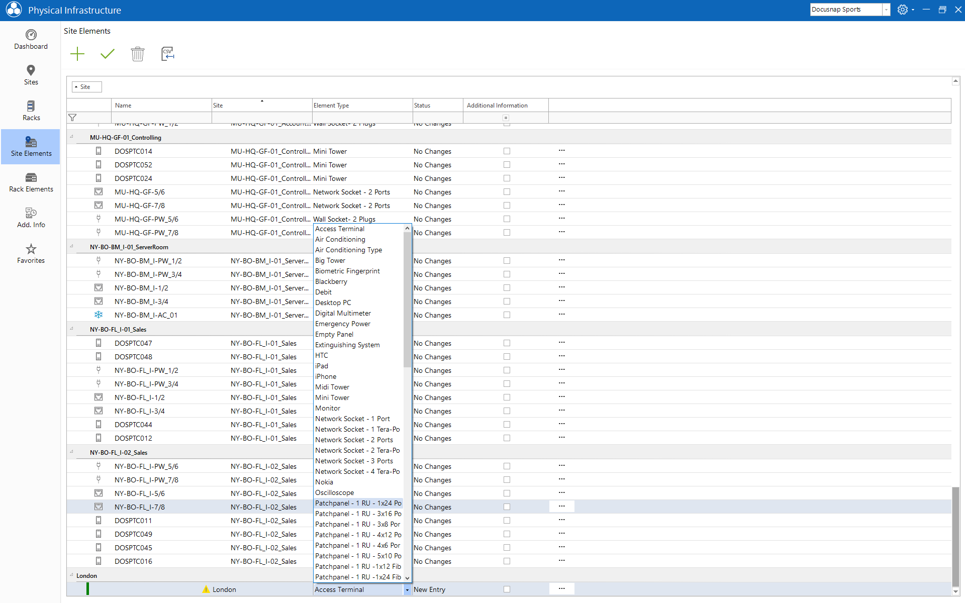Open the Docusnap Sports company dropdown
Image resolution: width=965 pixels, height=603 pixels.
pyautogui.click(x=886, y=10)
